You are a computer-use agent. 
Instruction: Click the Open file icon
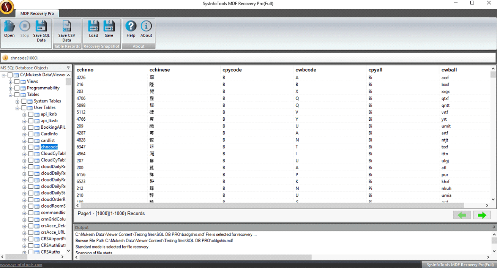tap(9, 29)
